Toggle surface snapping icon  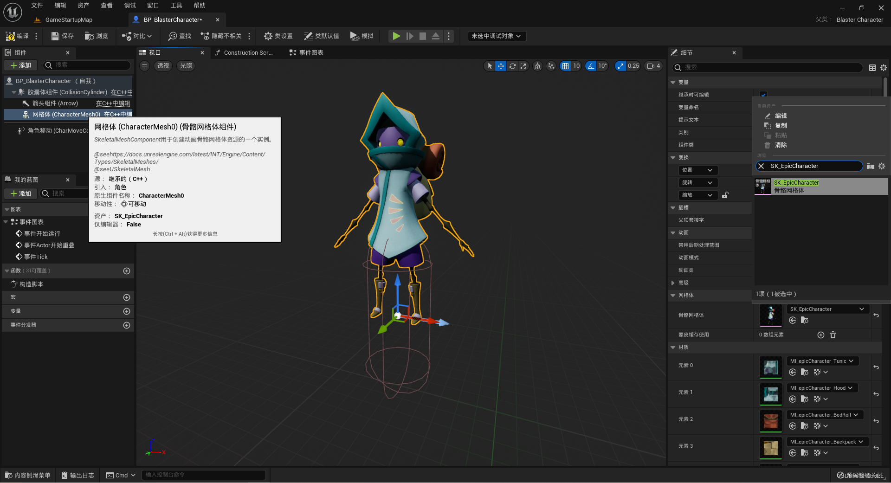coord(551,66)
